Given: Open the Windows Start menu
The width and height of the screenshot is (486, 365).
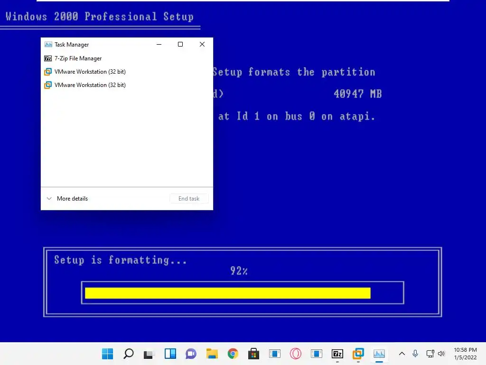Looking at the screenshot, I should coord(108,354).
